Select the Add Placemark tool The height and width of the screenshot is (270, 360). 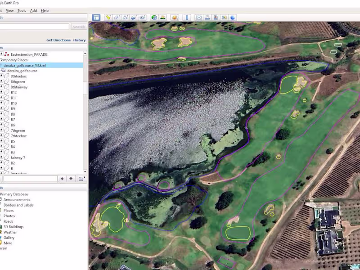tap(108, 18)
